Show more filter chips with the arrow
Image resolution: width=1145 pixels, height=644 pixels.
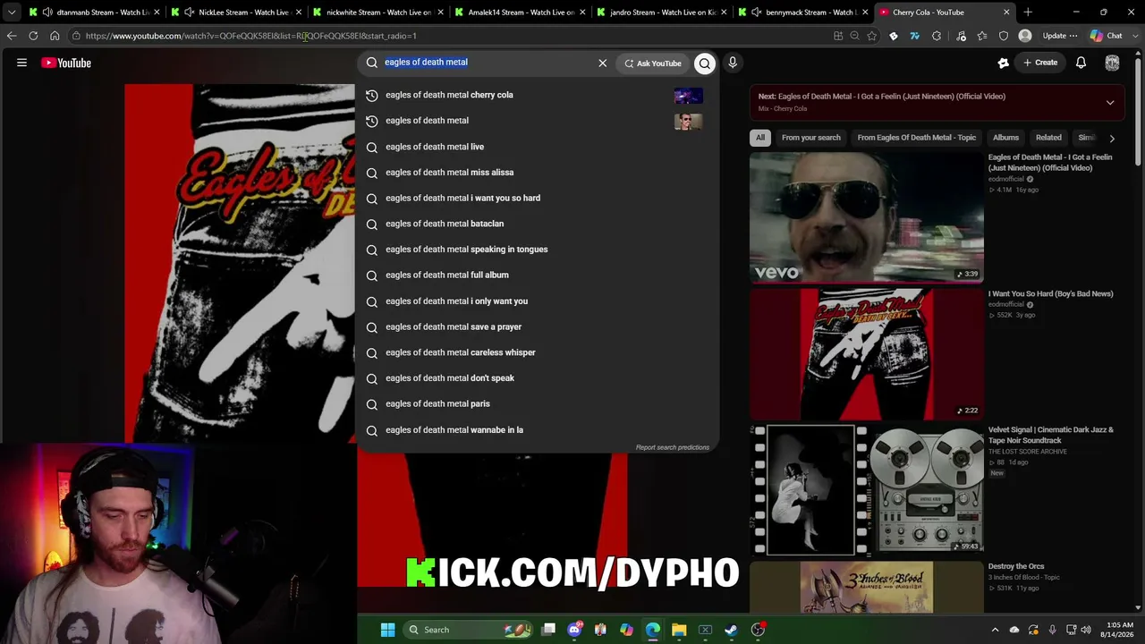click(x=1112, y=138)
